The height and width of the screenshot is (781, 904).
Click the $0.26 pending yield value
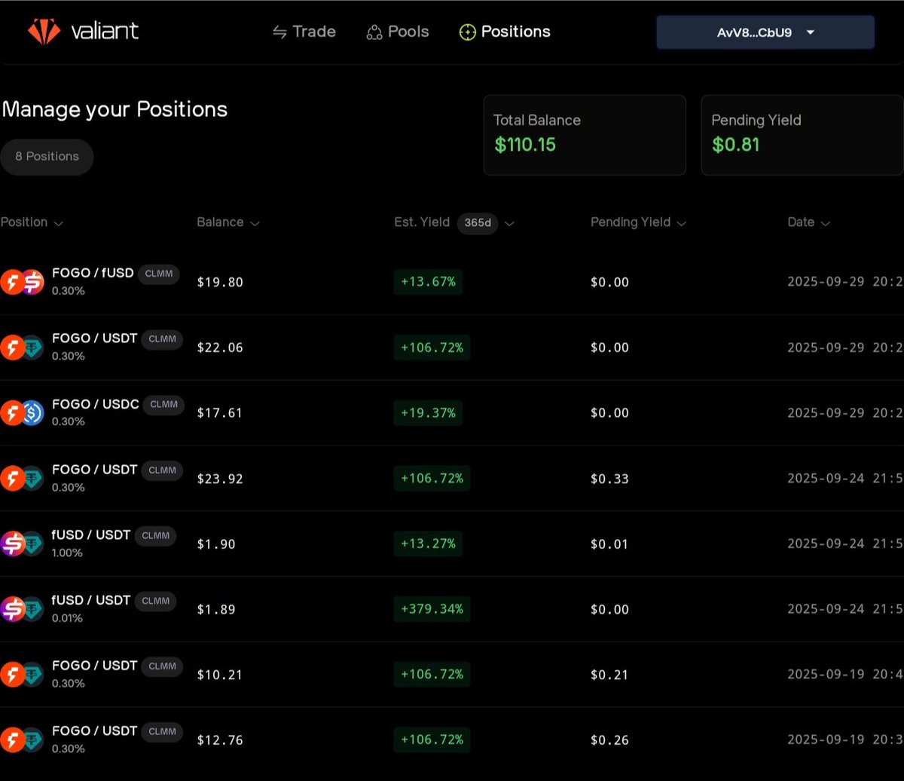(609, 740)
